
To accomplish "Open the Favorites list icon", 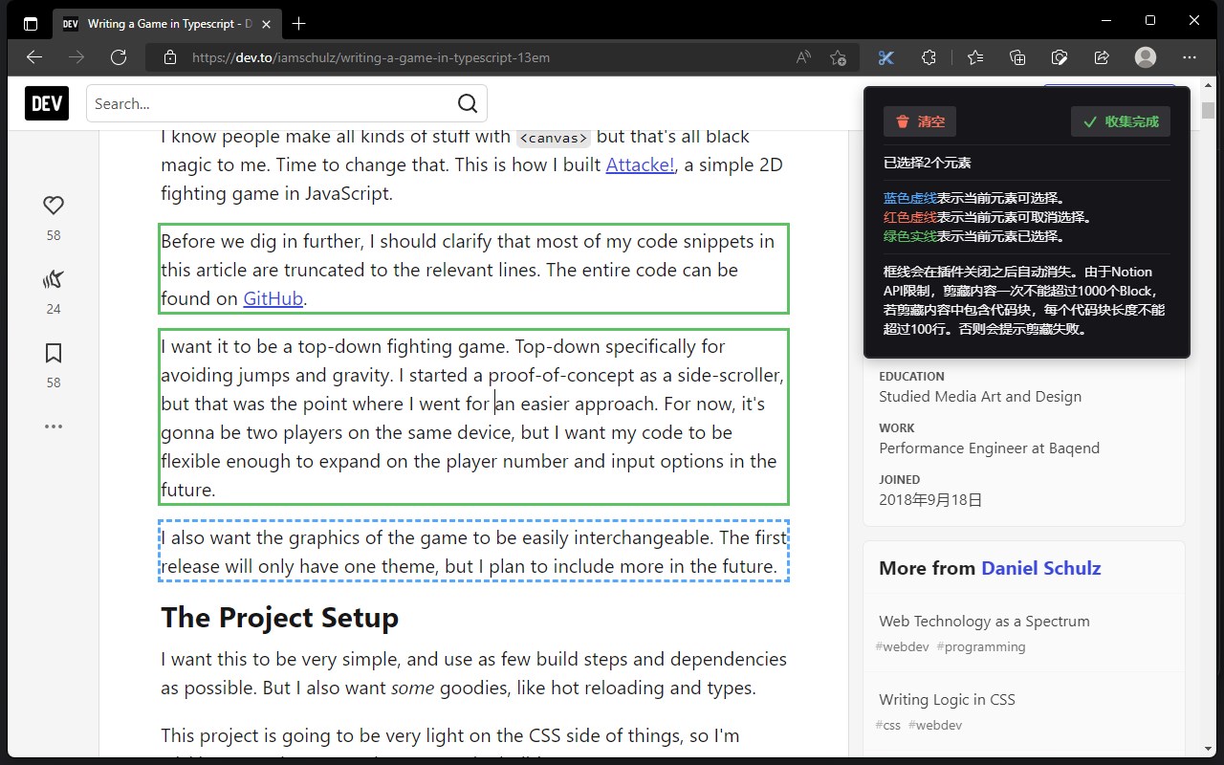I will pos(975,57).
